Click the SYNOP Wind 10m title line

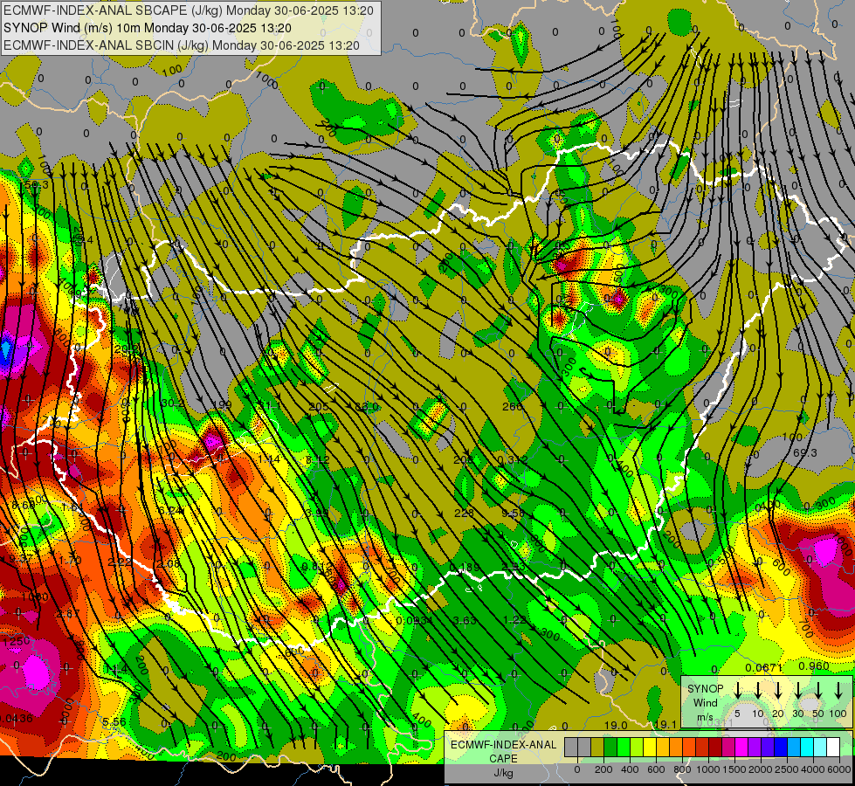(148, 28)
